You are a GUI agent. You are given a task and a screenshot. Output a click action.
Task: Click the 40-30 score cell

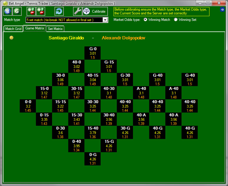point(109,93)
